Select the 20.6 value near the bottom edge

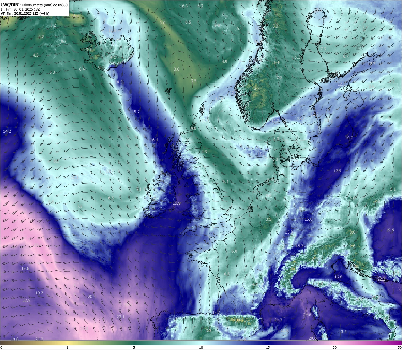312,338
